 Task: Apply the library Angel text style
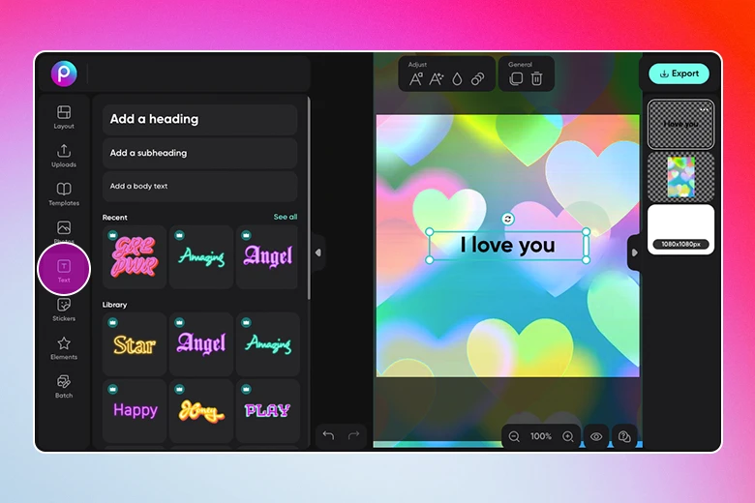click(x=201, y=344)
